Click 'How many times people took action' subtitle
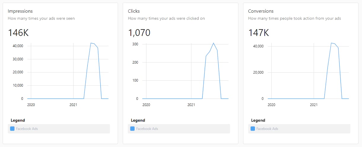This screenshot has height=147, width=362. pyautogui.click(x=294, y=18)
